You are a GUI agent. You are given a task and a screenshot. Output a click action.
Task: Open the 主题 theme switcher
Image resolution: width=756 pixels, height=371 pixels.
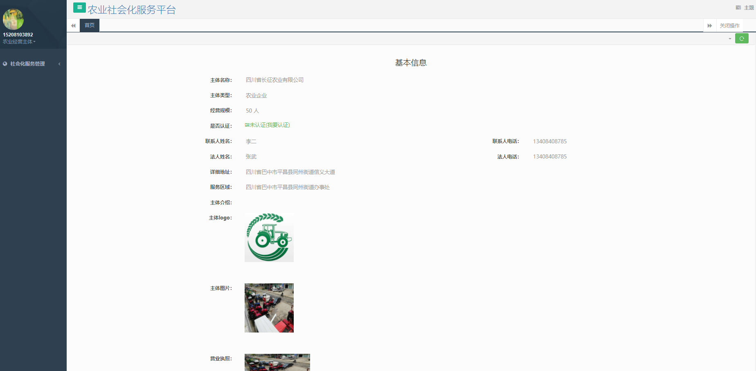tap(745, 8)
